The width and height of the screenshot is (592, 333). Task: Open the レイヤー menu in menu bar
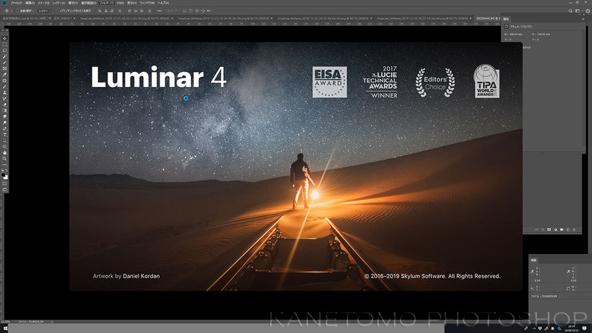[x=59, y=3]
